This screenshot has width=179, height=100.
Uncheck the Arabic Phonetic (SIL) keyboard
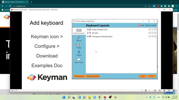(x=88, y=29)
